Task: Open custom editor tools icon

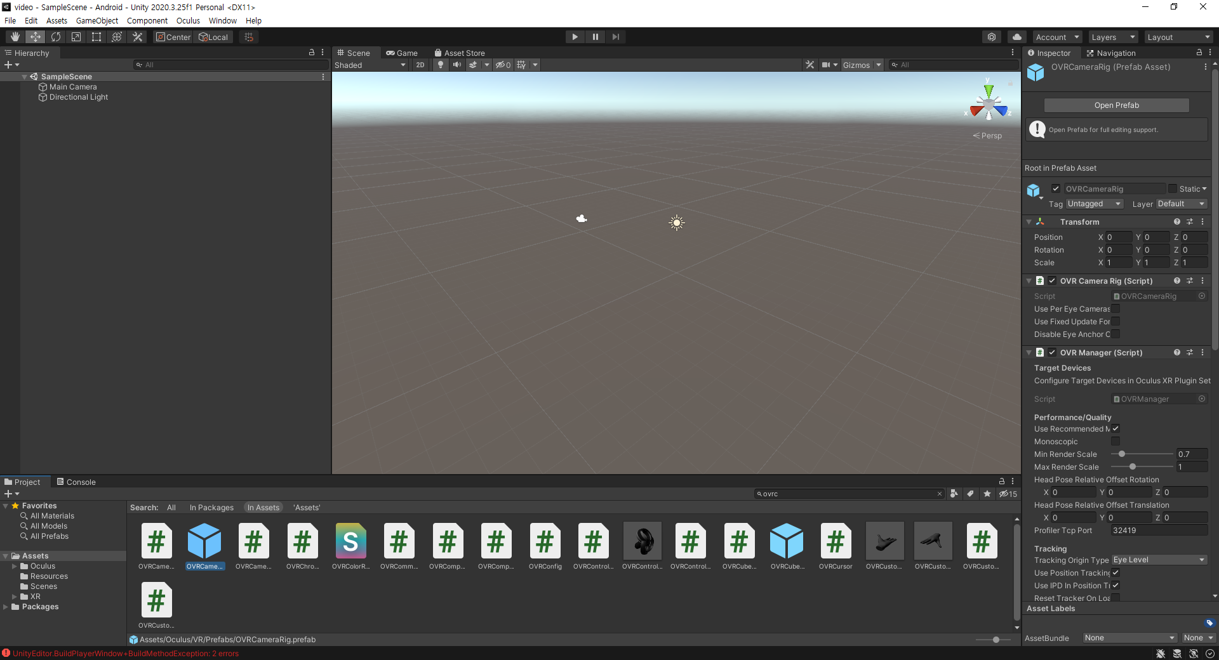Action: [x=137, y=37]
